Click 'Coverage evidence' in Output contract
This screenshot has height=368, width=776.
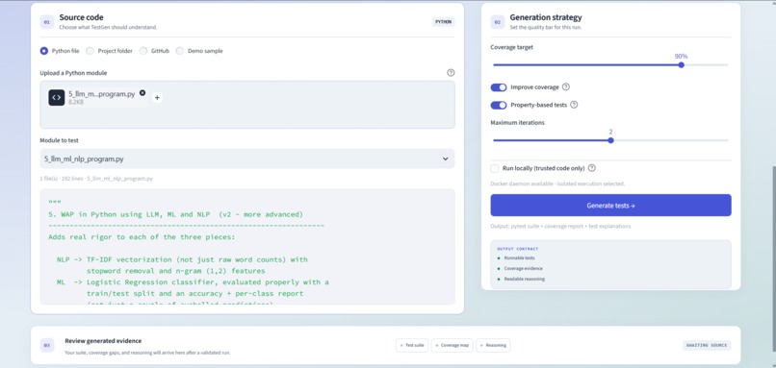[523, 268]
